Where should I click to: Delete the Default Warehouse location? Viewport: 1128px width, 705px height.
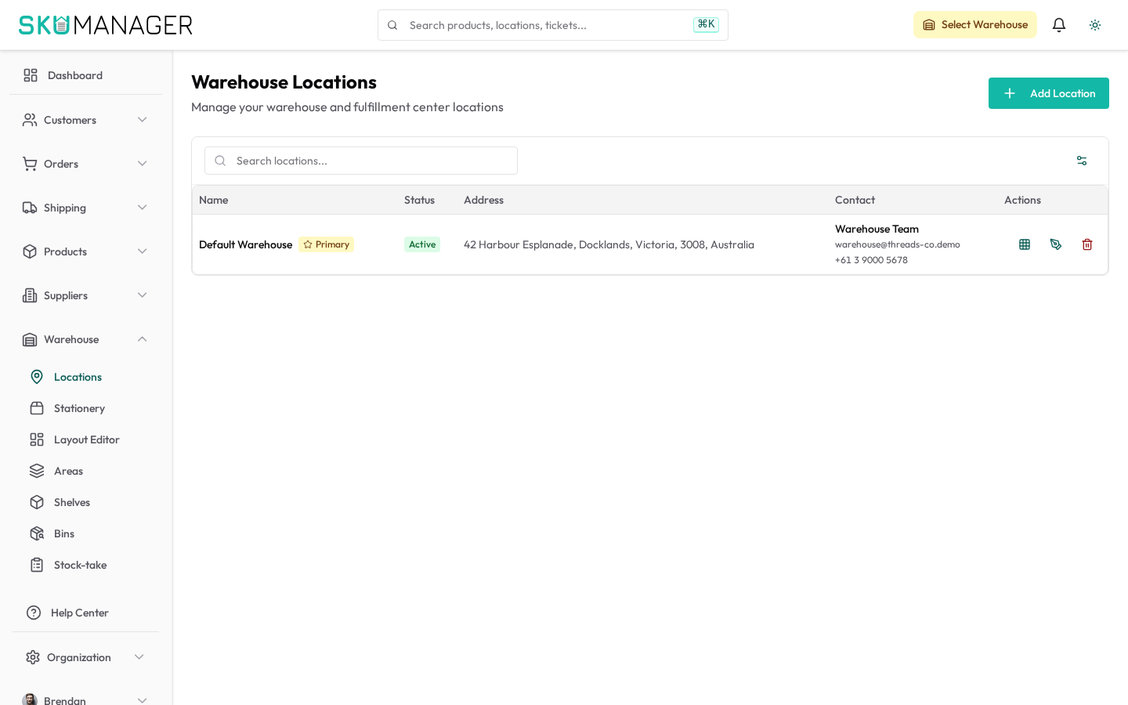pos(1087,244)
